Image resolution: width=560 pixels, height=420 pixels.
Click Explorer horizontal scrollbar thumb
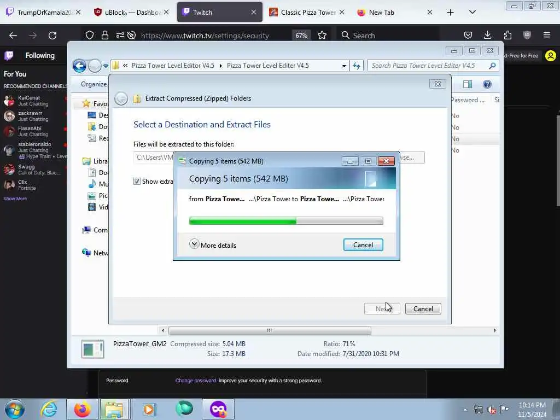click(270, 331)
